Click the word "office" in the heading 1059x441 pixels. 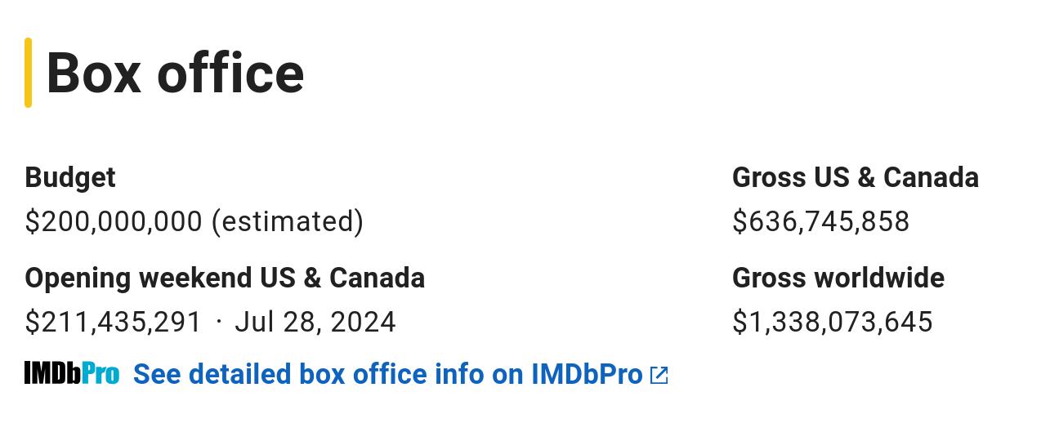pyautogui.click(x=230, y=73)
